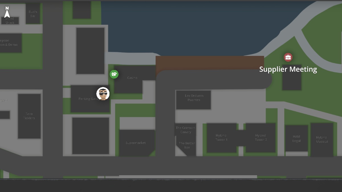Open the Casino building on the map
This screenshot has width=342, height=192.
132,77
